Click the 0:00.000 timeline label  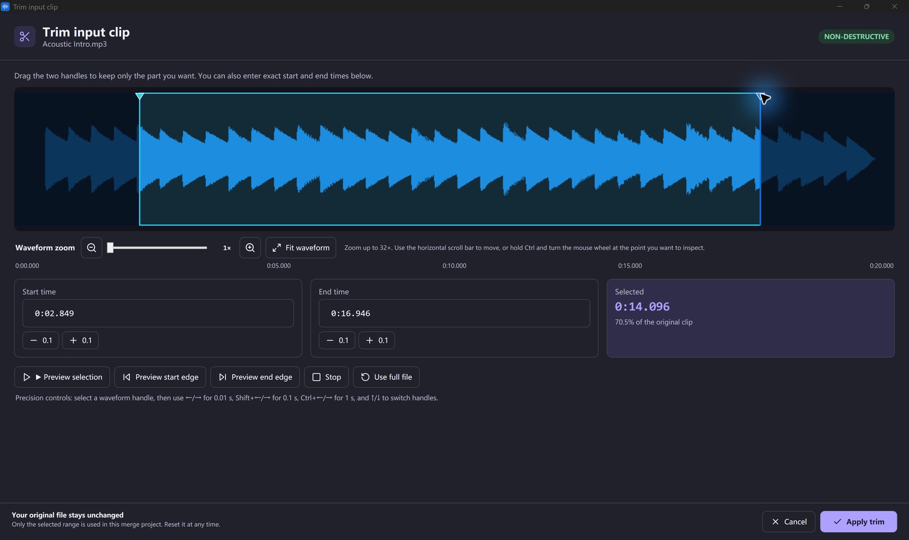[x=27, y=266]
